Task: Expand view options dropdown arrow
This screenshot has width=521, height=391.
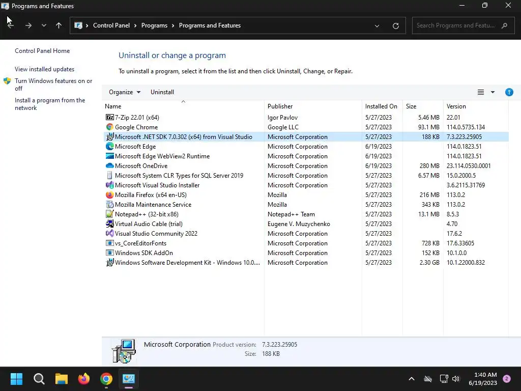Action: tap(493, 92)
